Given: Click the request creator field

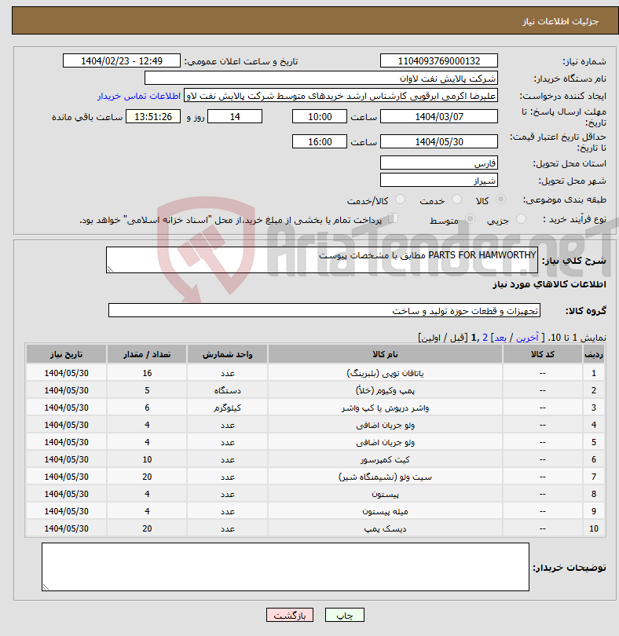Looking at the screenshot, I should point(341,96).
